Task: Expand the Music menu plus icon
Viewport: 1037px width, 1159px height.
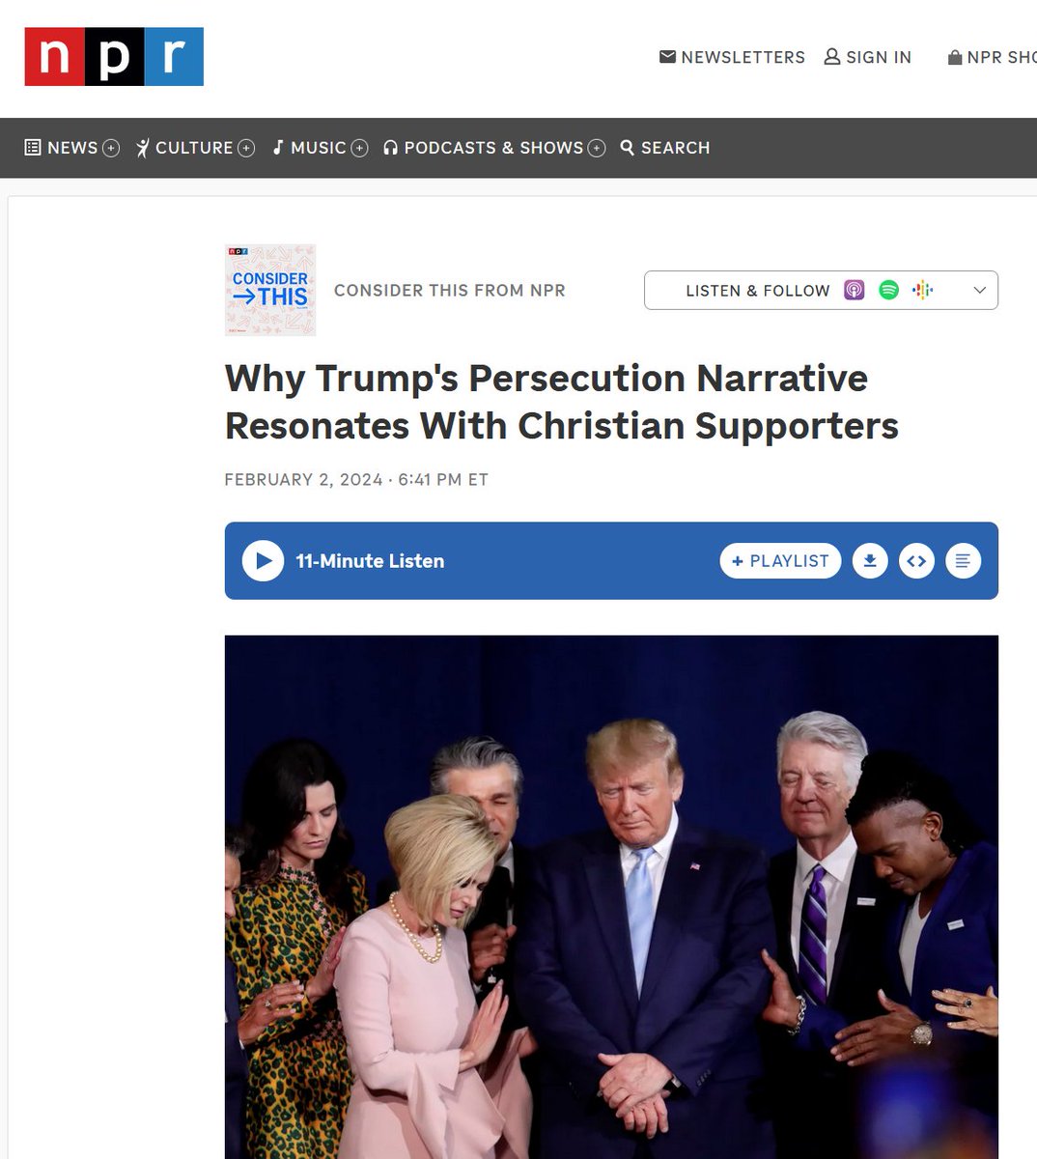Action: click(359, 148)
